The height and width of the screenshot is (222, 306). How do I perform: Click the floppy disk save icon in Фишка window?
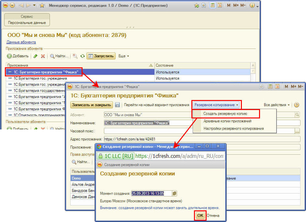[x=117, y=105]
